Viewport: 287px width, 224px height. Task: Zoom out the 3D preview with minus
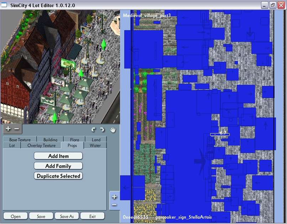click(x=16, y=129)
